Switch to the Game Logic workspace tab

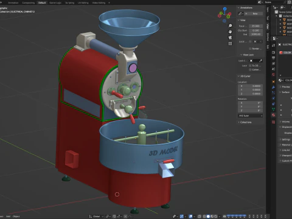(55, 3)
